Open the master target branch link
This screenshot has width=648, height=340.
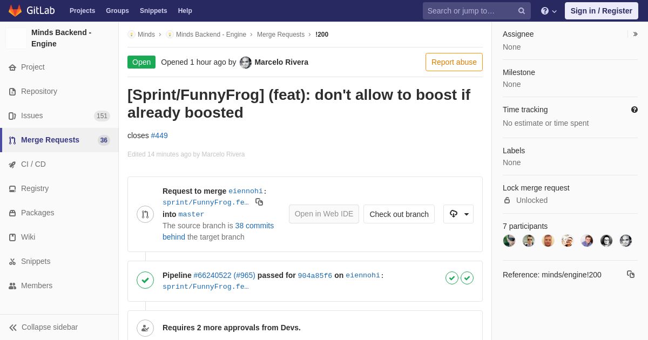click(192, 214)
